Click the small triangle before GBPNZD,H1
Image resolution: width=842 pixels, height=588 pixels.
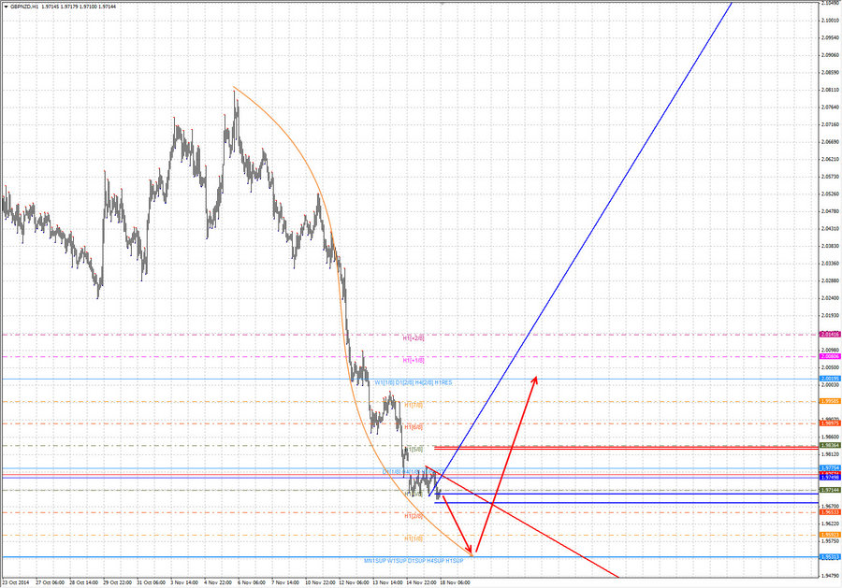point(6,7)
